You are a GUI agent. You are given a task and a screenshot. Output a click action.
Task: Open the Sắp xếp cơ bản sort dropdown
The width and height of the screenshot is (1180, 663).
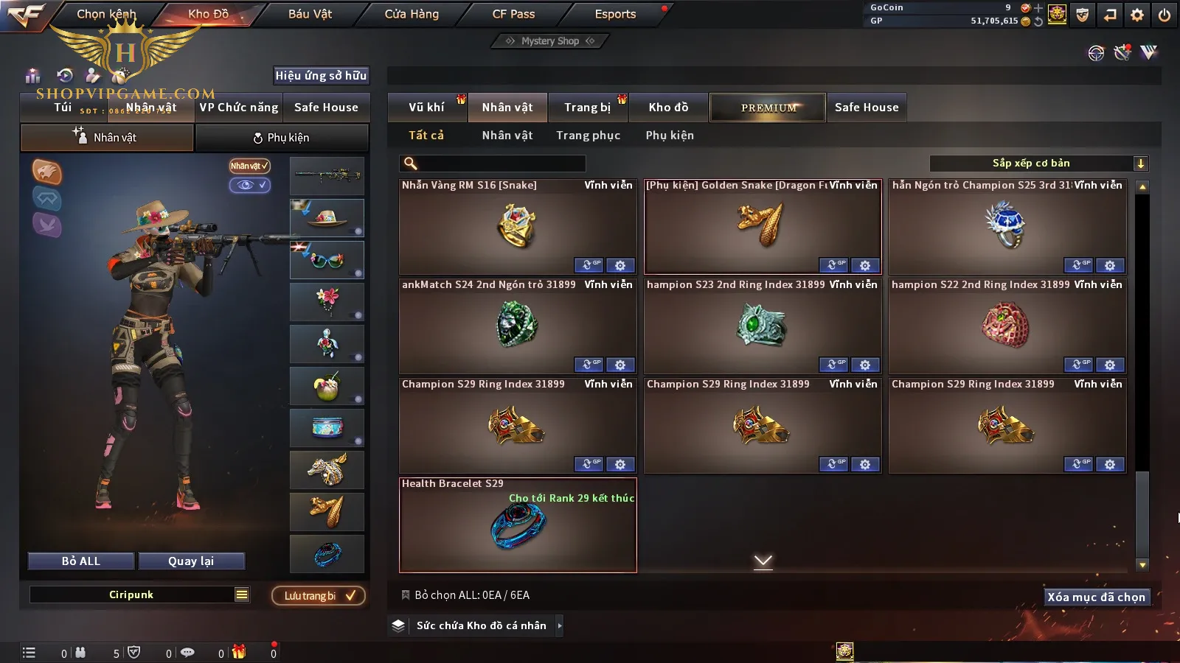pyautogui.click(x=1038, y=164)
